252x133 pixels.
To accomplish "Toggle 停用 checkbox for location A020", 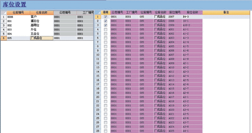I will 106,110.
